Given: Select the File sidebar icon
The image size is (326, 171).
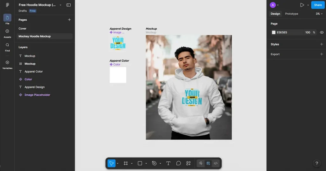Looking at the screenshot, I should pos(7,18).
